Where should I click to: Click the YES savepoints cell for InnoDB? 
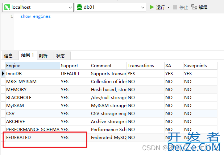(x=200, y=74)
